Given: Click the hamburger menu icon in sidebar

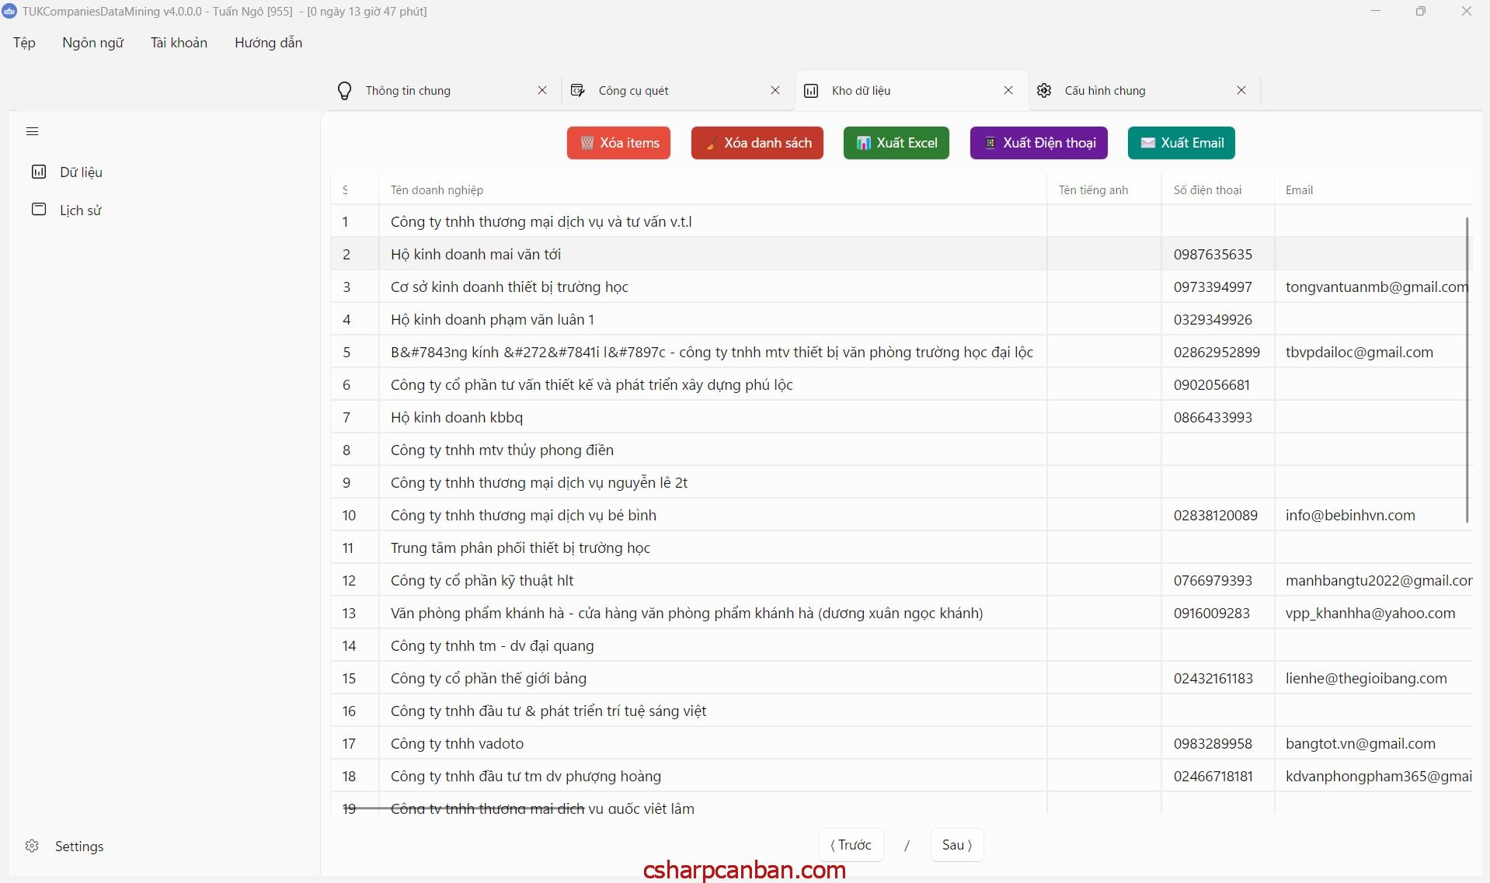Looking at the screenshot, I should (x=32, y=131).
